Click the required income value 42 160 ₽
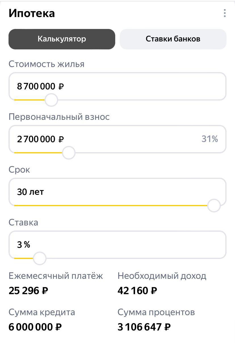 click(x=137, y=291)
